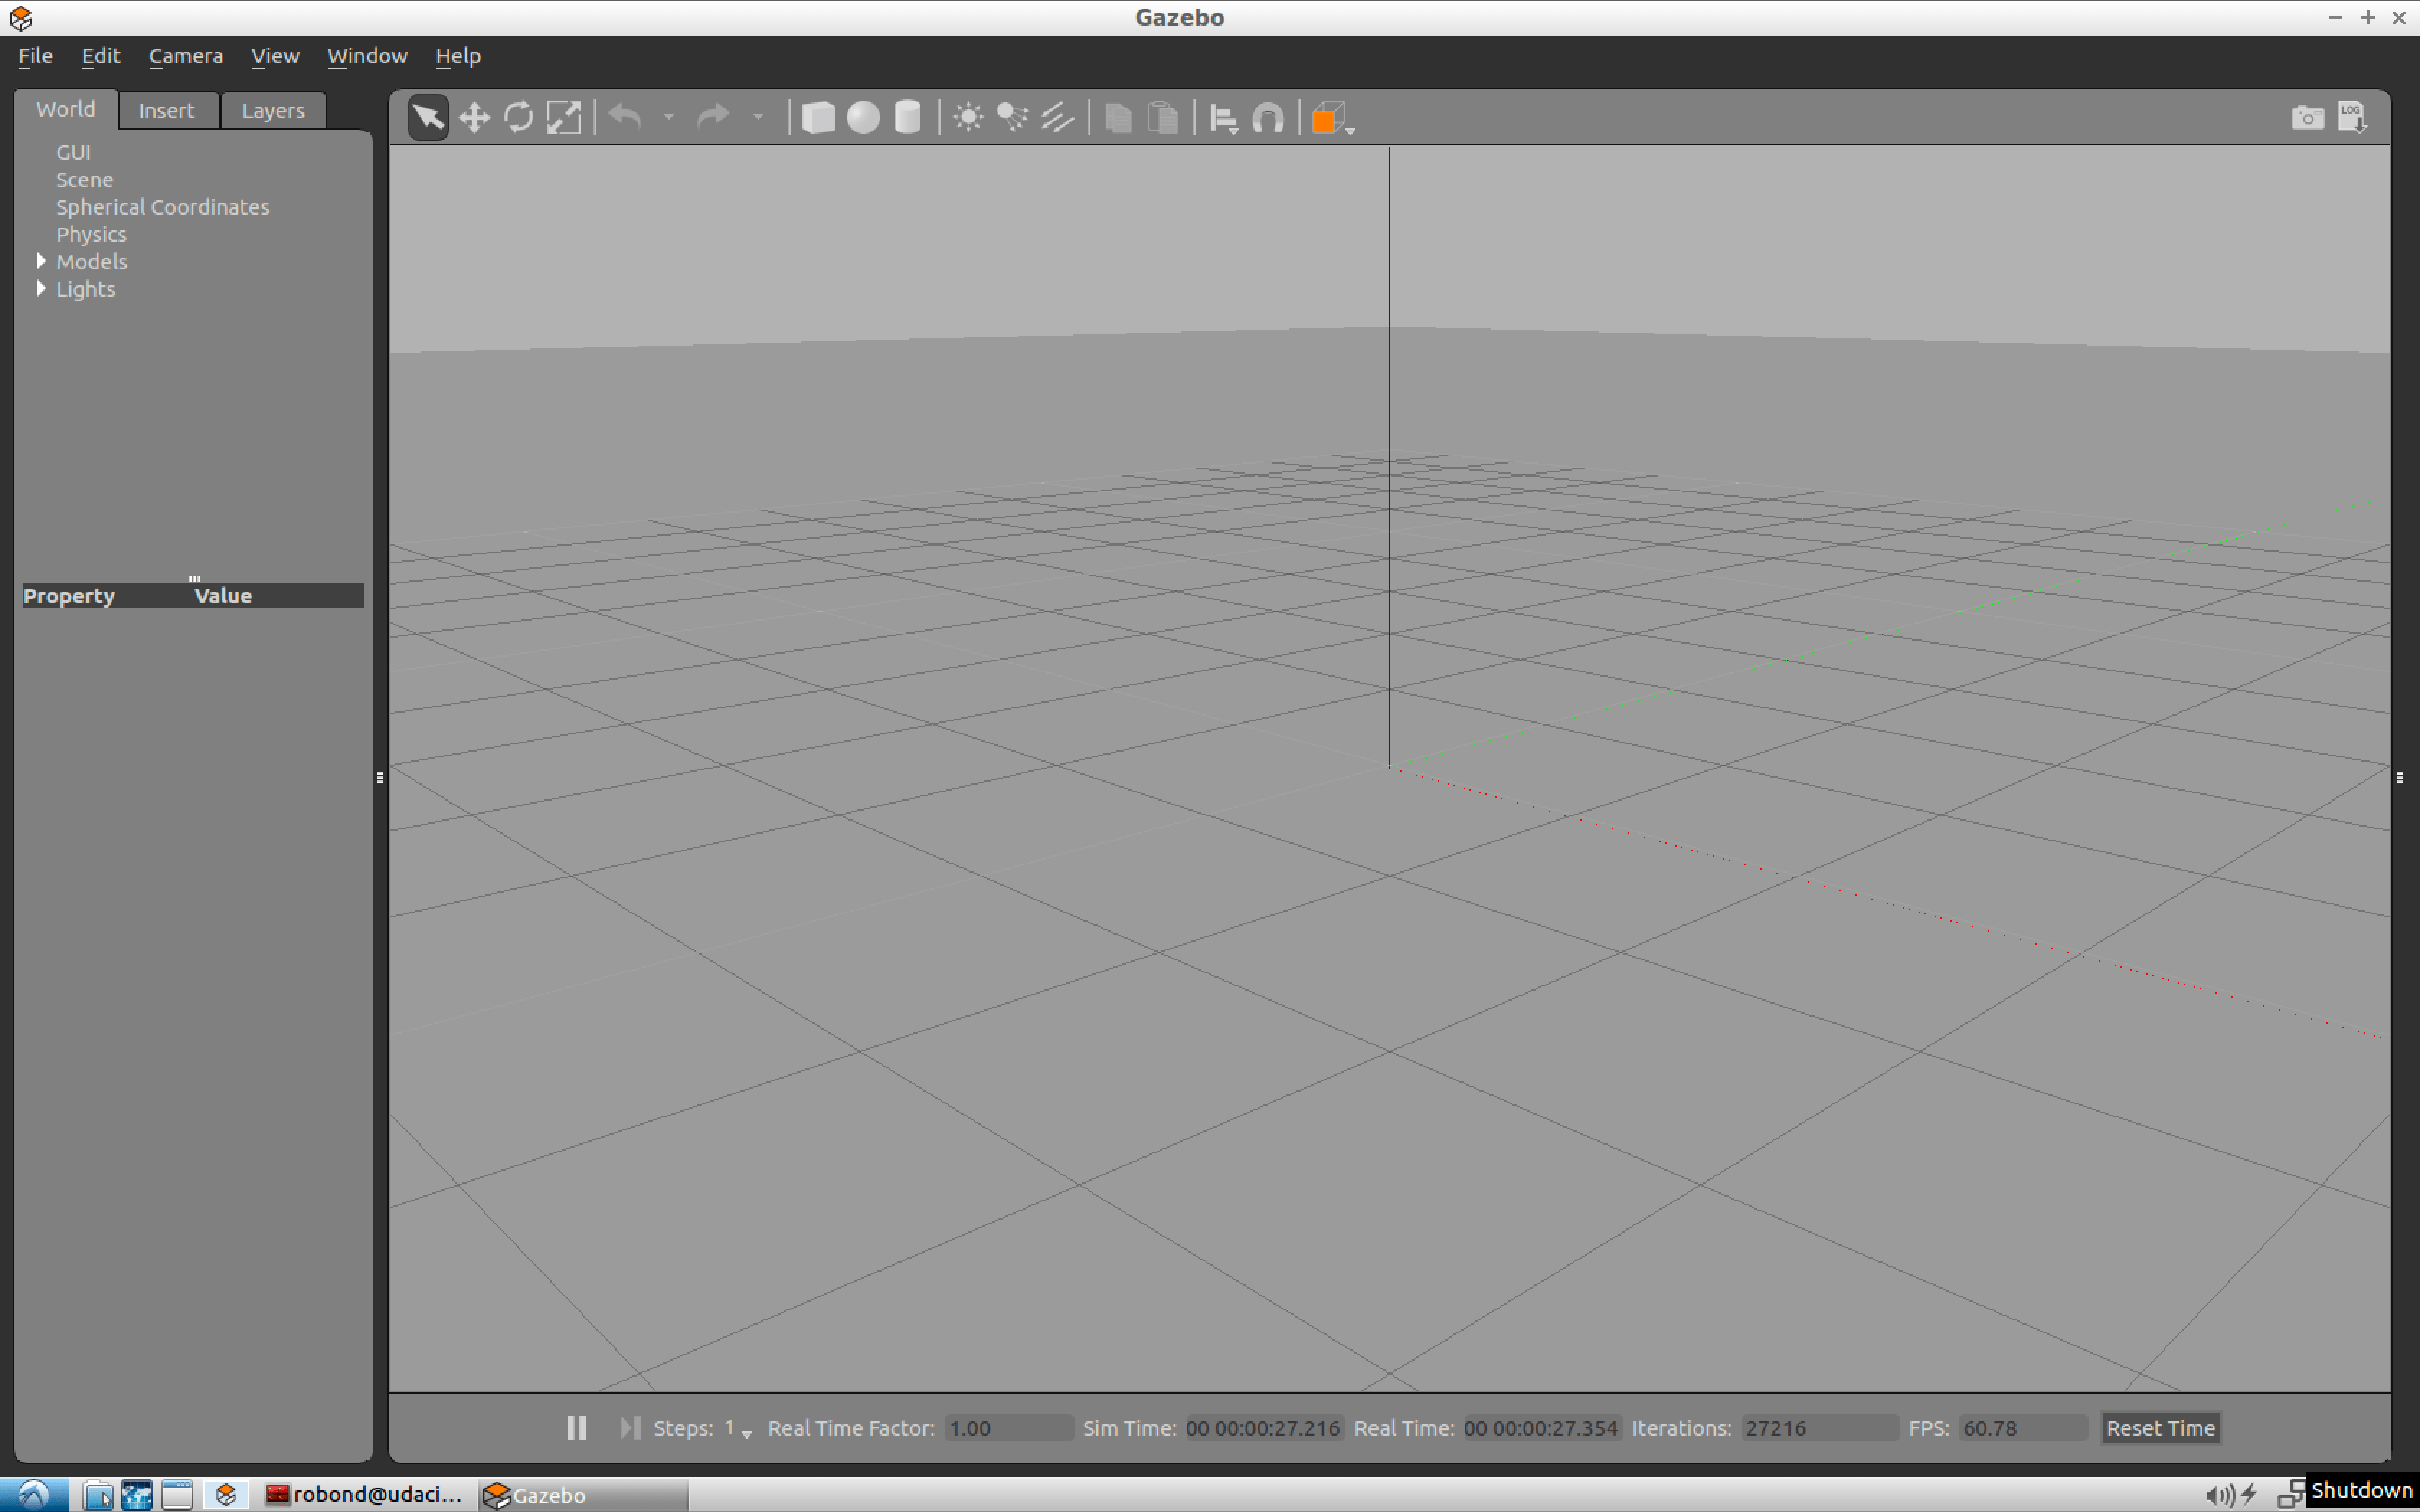Insert a cylinder shape
Screen dimensions: 2420x1512
907,118
